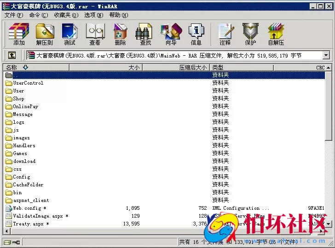Select the aspnet_client folder icon

(x=9, y=200)
